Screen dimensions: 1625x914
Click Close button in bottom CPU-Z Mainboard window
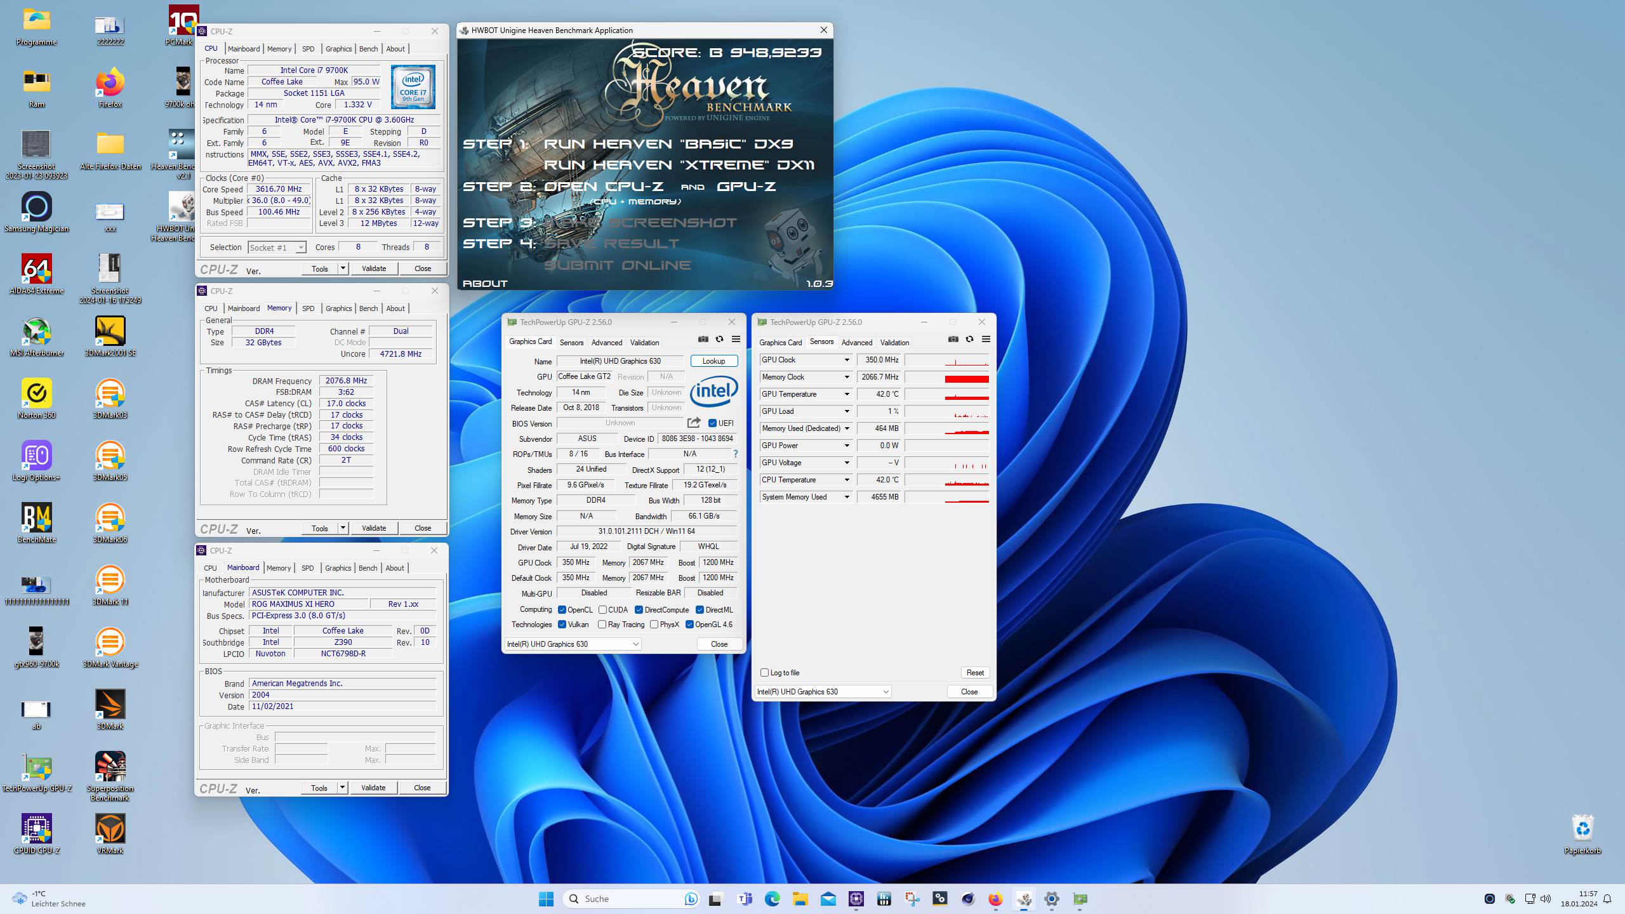click(422, 788)
